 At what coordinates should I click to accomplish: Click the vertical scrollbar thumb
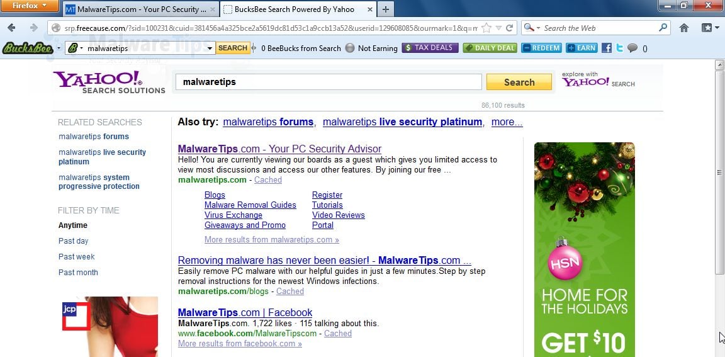click(719, 172)
